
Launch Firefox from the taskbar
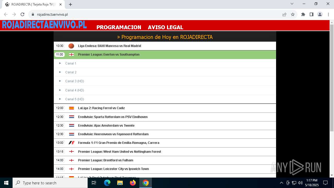coord(133,183)
